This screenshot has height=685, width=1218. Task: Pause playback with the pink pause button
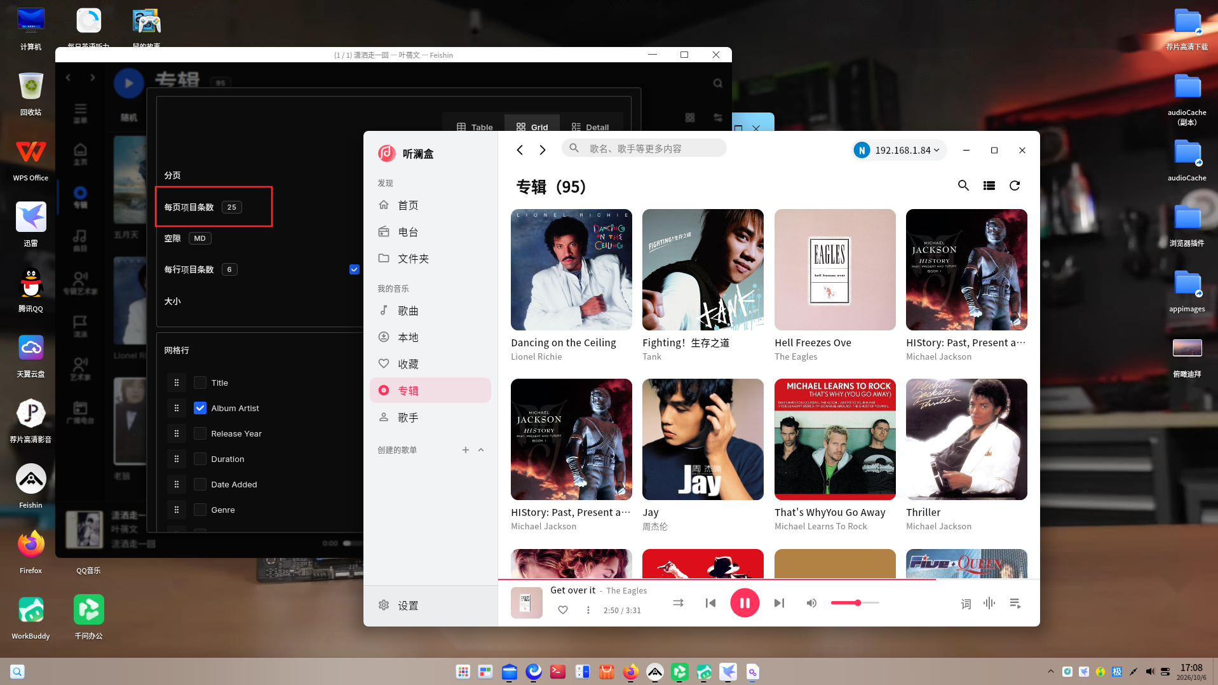(x=745, y=603)
